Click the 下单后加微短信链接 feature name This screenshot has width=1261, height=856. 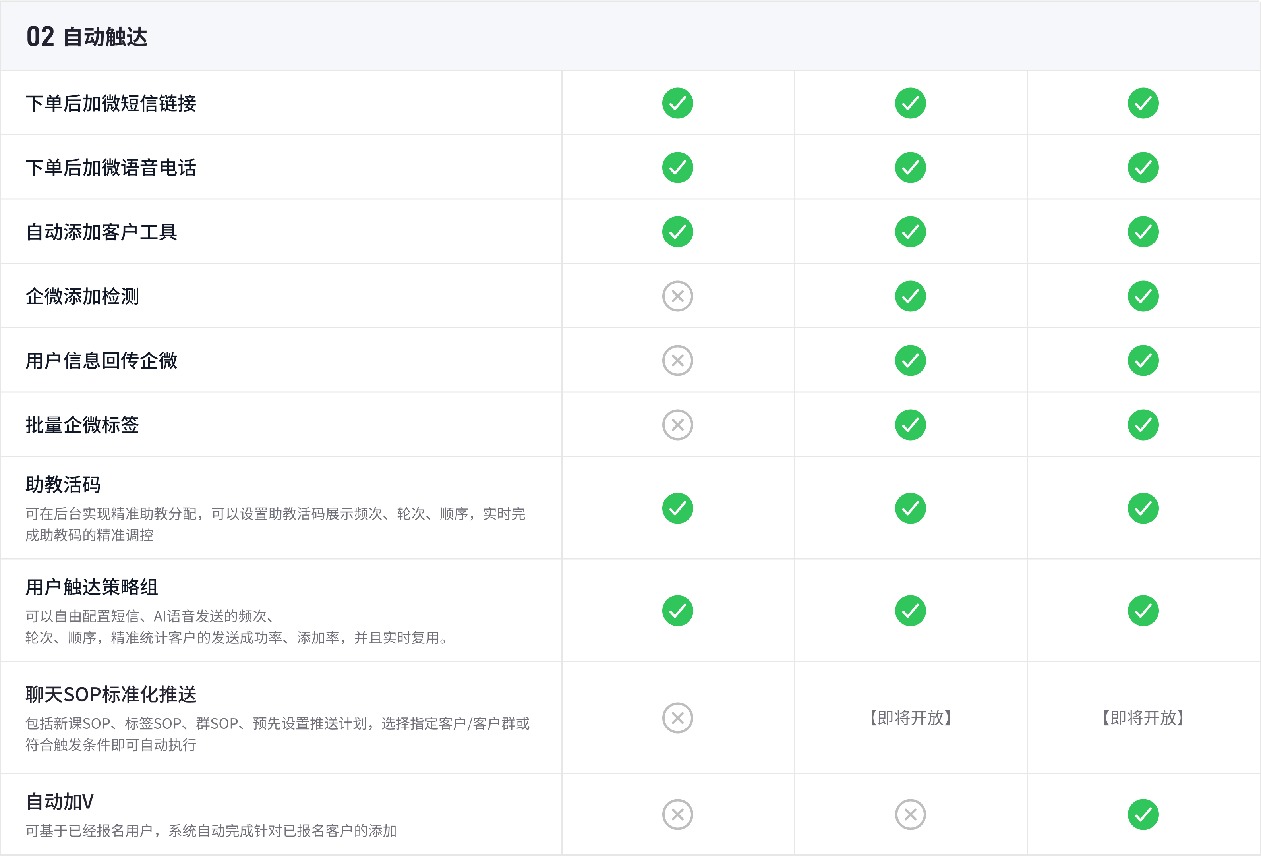coord(111,103)
